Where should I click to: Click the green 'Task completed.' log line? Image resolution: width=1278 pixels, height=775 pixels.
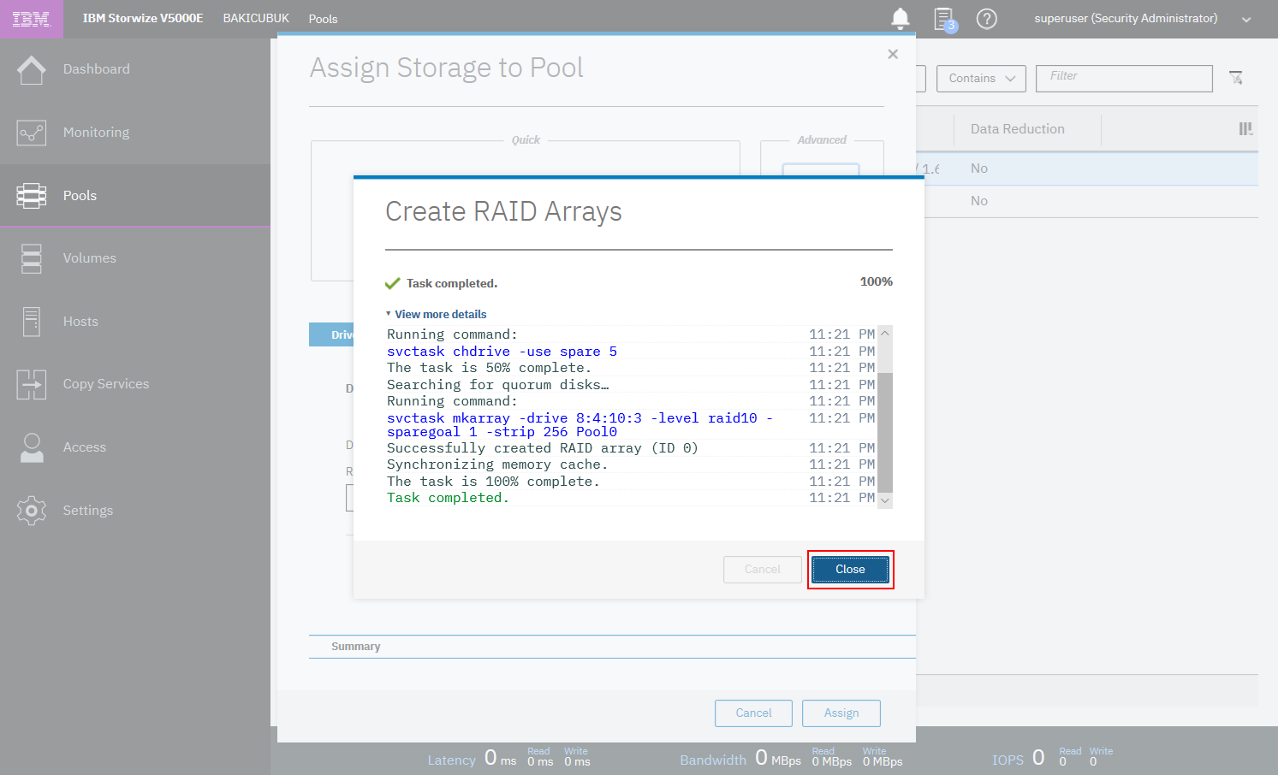(448, 498)
